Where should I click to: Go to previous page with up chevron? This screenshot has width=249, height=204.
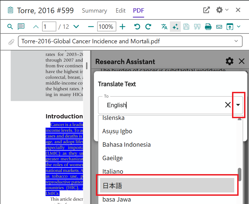click(x=36, y=27)
